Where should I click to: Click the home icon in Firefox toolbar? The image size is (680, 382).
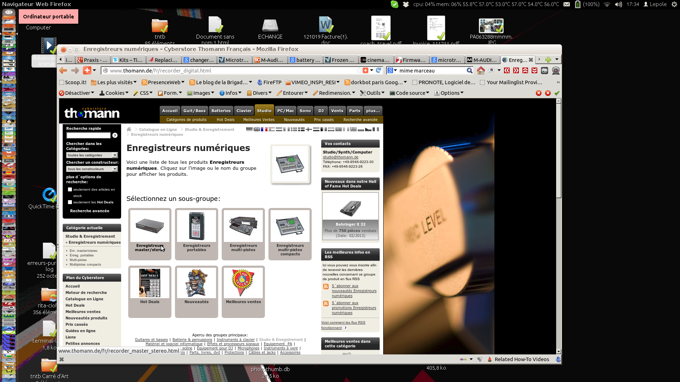point(481,70)
